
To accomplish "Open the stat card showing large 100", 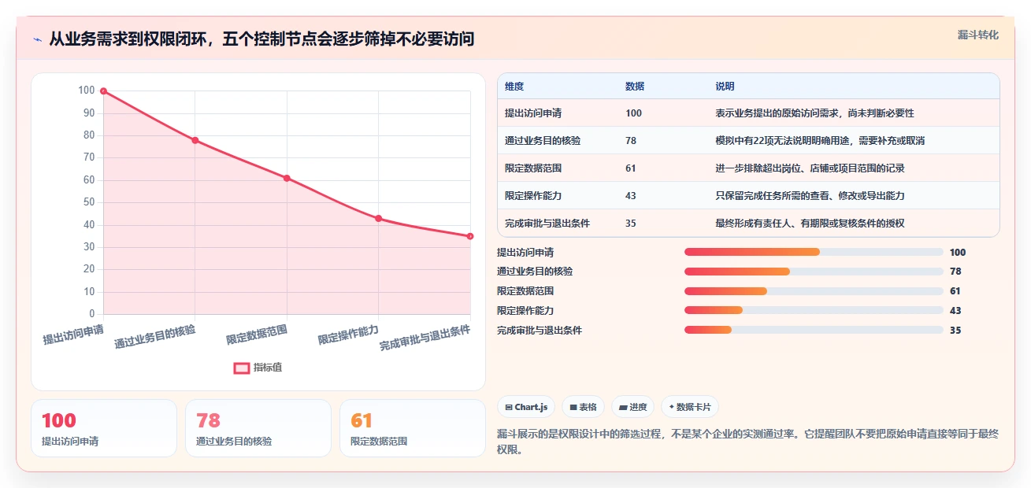I will tap(104, 428).
